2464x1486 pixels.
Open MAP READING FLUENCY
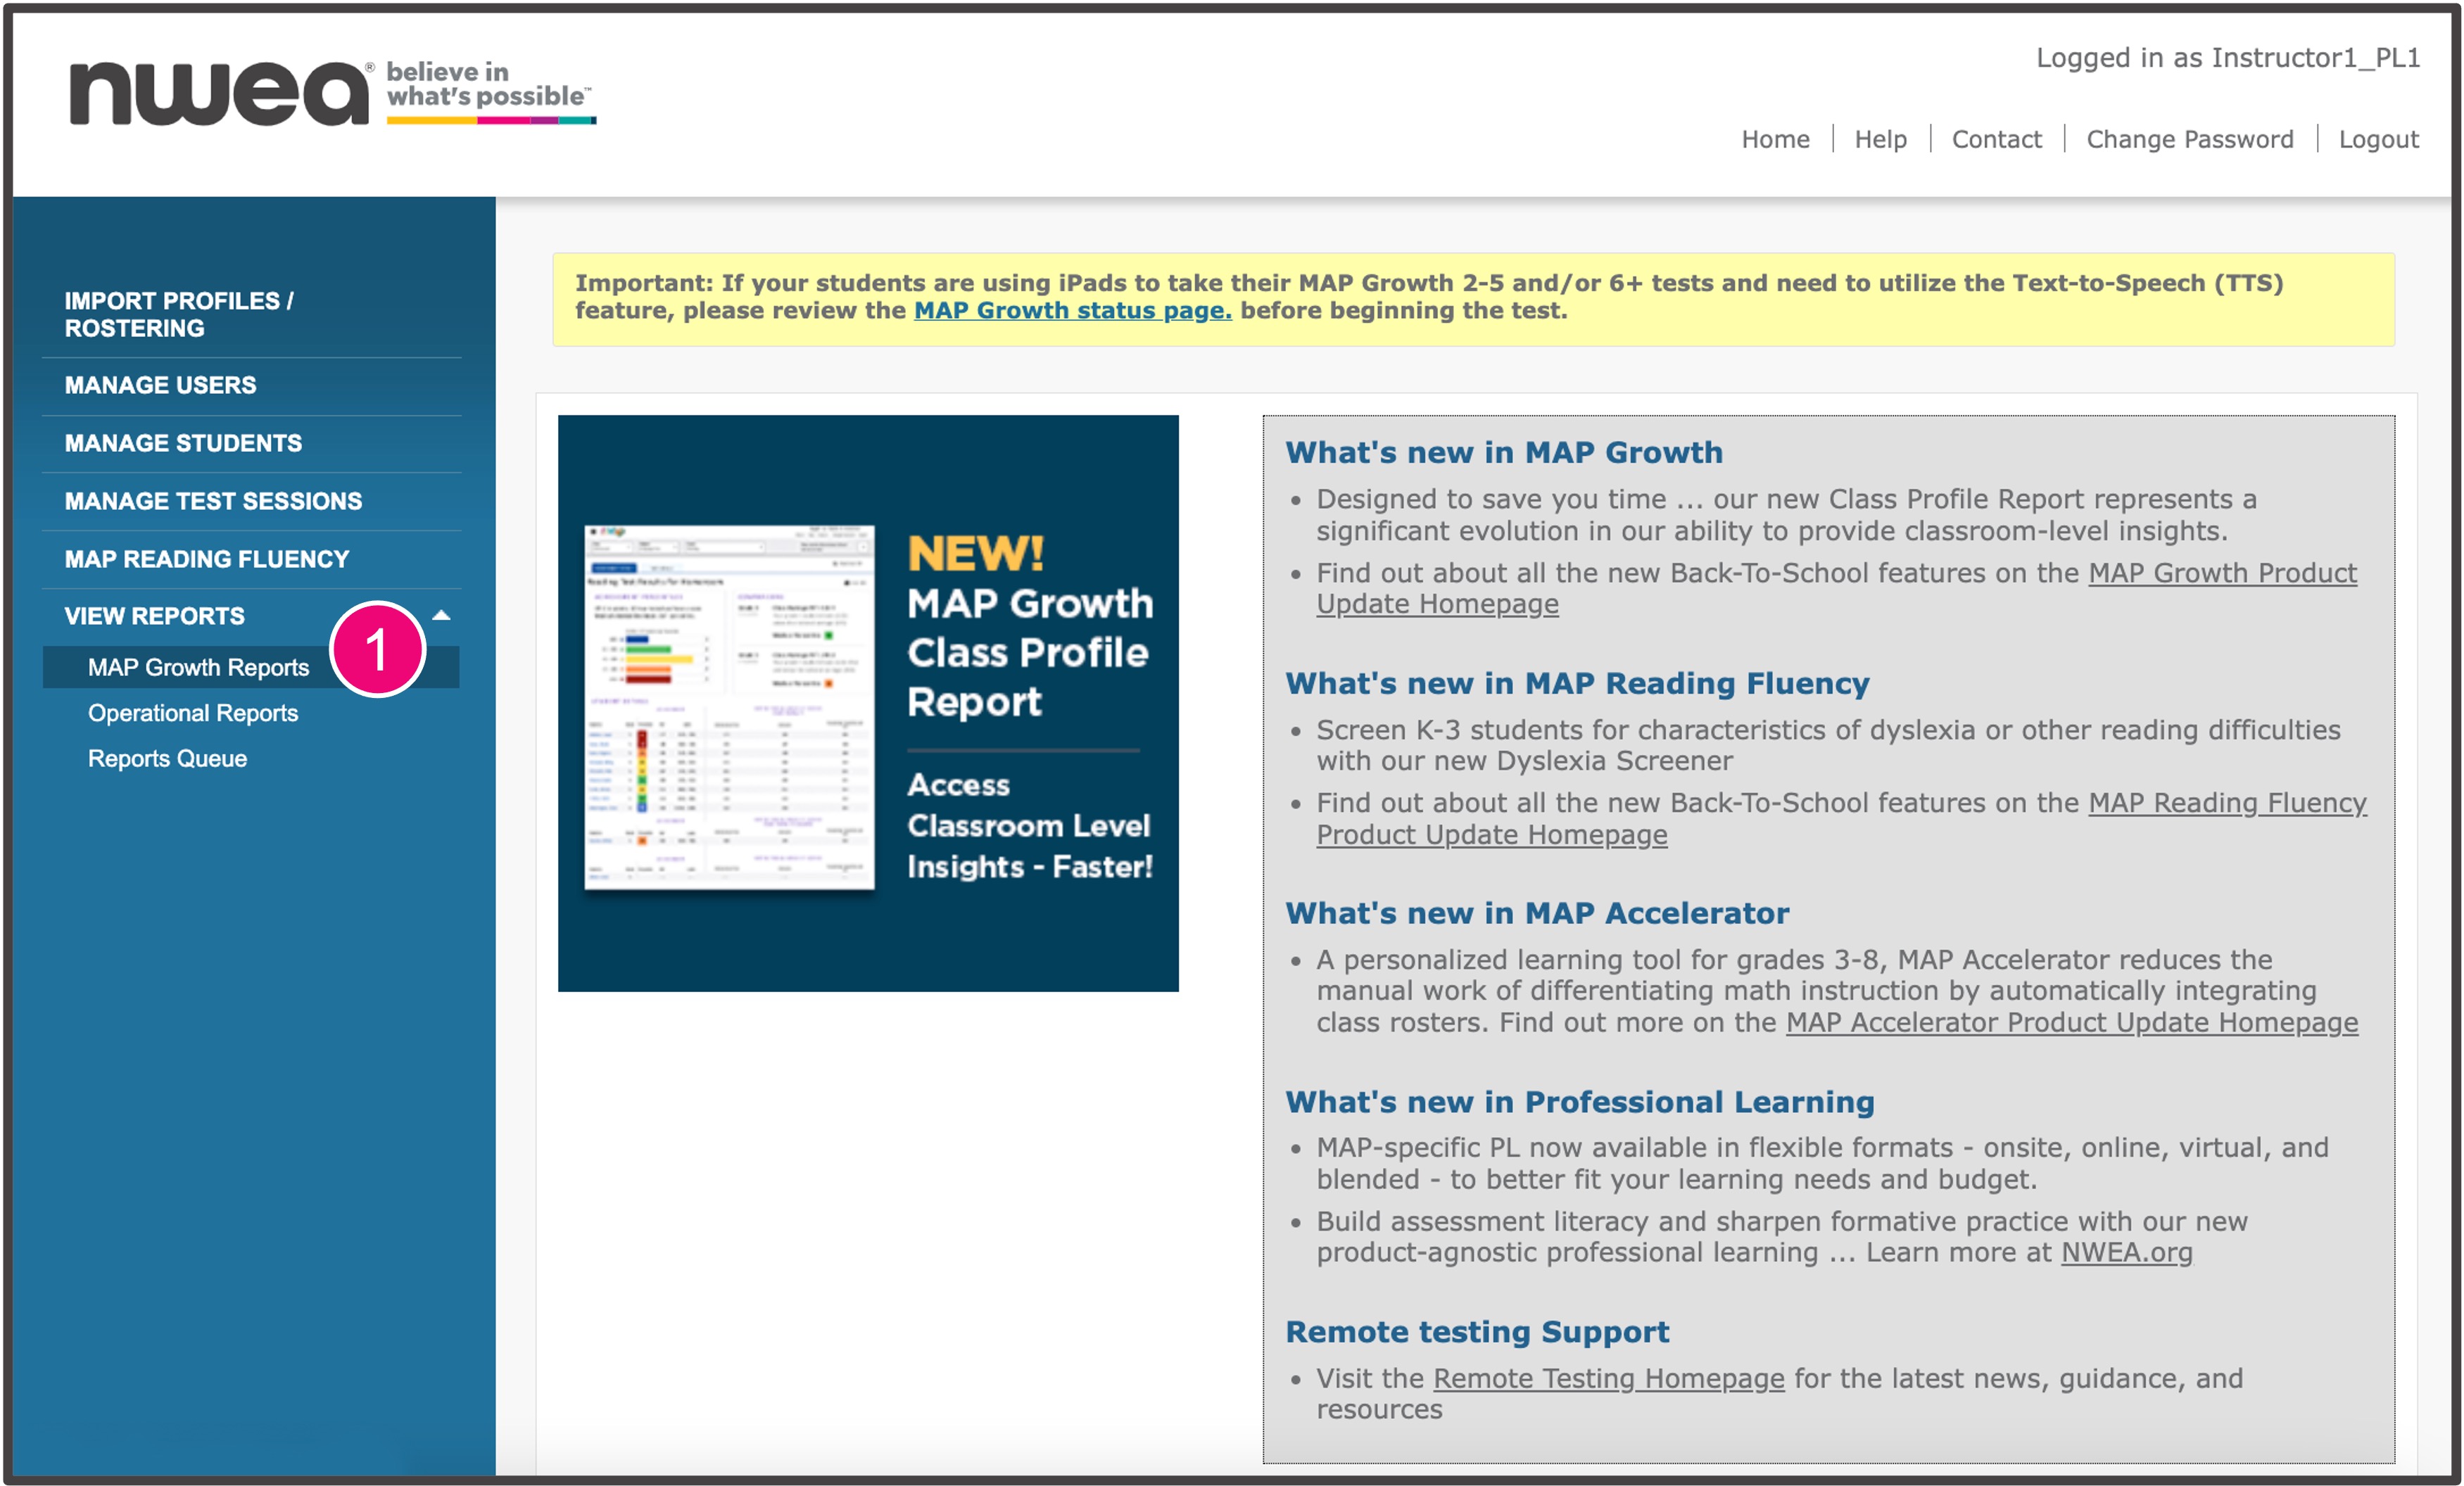point(207,559)
